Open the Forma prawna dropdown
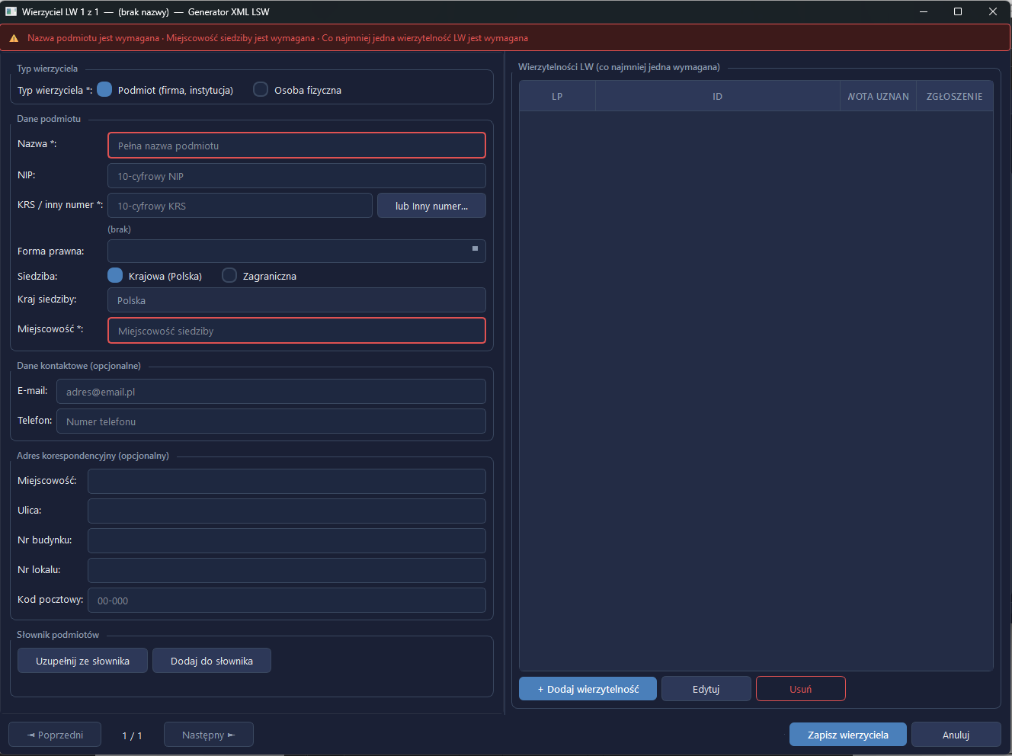Image resolution: width=1012 pixels, height=756 pixels. coord(296,251)
